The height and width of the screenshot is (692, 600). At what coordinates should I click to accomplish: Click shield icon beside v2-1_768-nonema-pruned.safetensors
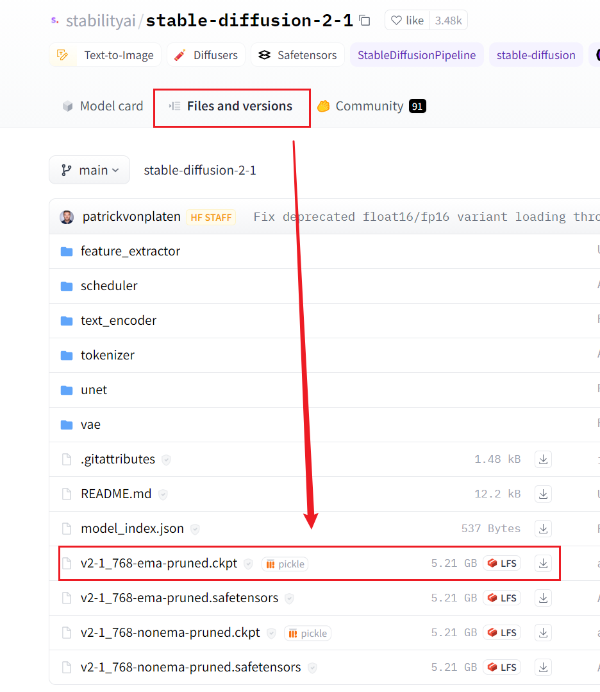[312, 668]
